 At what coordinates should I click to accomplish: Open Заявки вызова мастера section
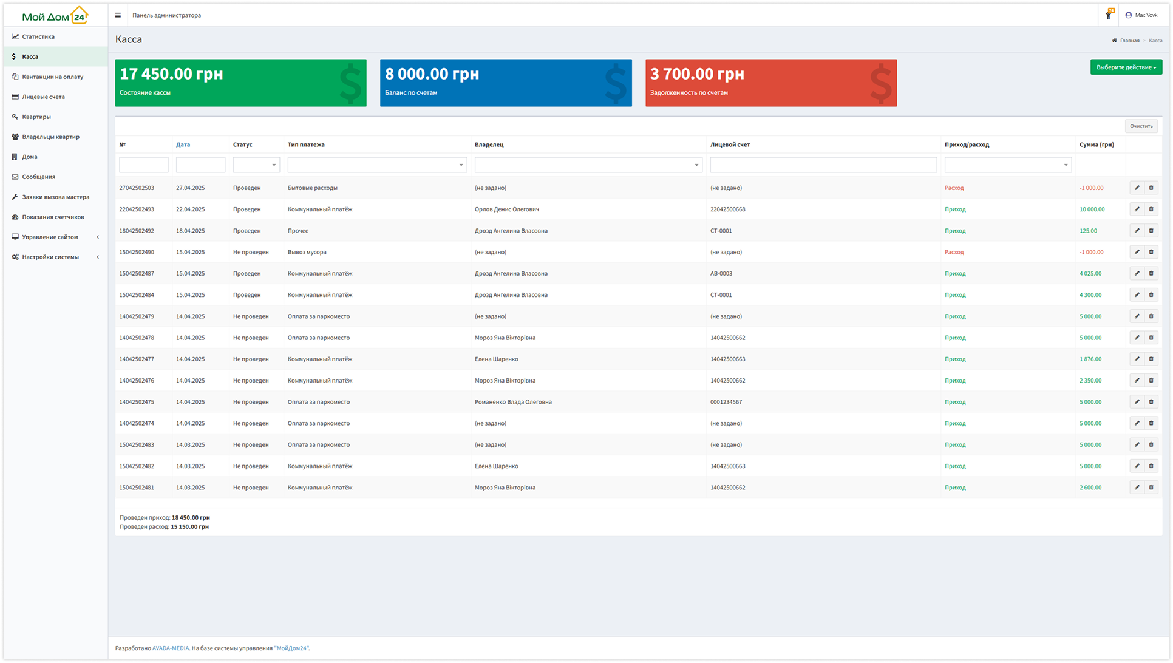(56, 197)
